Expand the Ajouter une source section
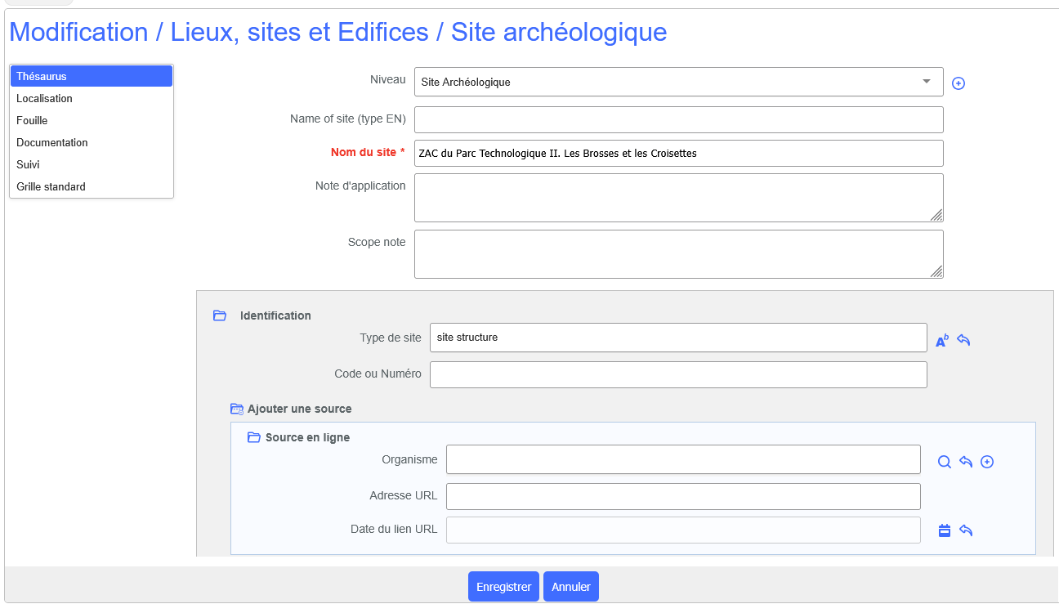1059x604 pixels. [x=237, y=409]
